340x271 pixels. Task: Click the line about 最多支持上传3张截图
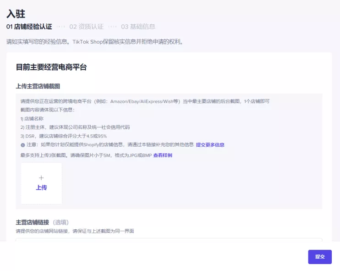point(86,155)
